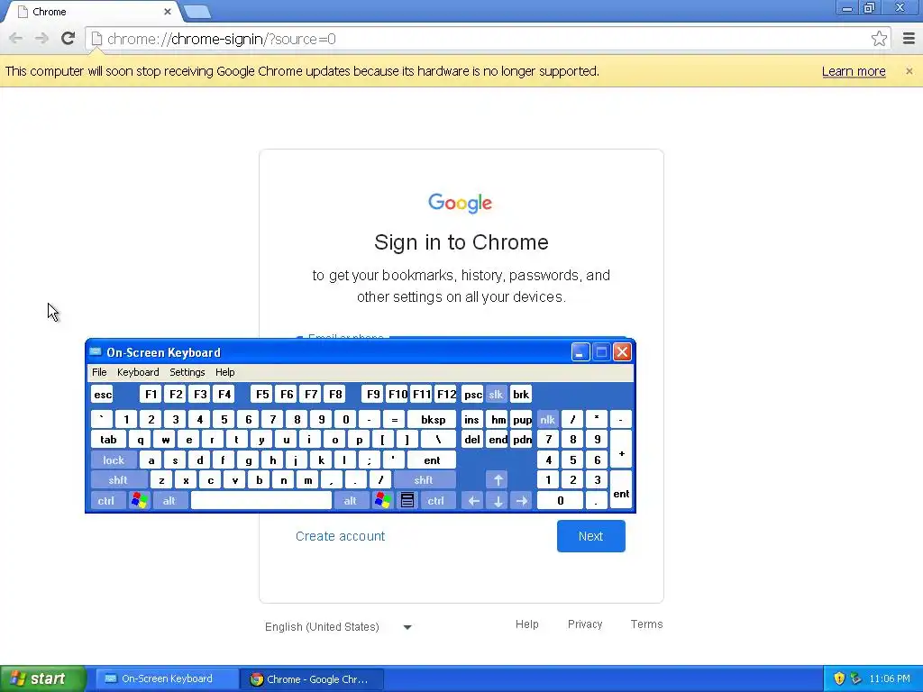Click the main ent key beside apostrophe
This screenshot has width=923, height=692.
(432, 460)
